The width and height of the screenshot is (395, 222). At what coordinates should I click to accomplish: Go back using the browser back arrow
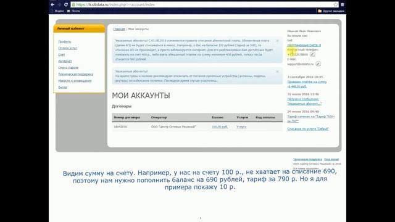coord(52,4)
